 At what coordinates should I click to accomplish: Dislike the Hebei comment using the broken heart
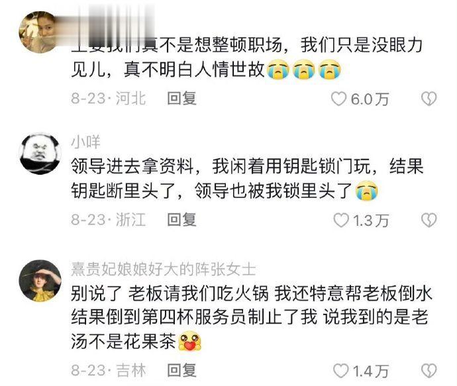pyautogui.click(x=429, y=99)
